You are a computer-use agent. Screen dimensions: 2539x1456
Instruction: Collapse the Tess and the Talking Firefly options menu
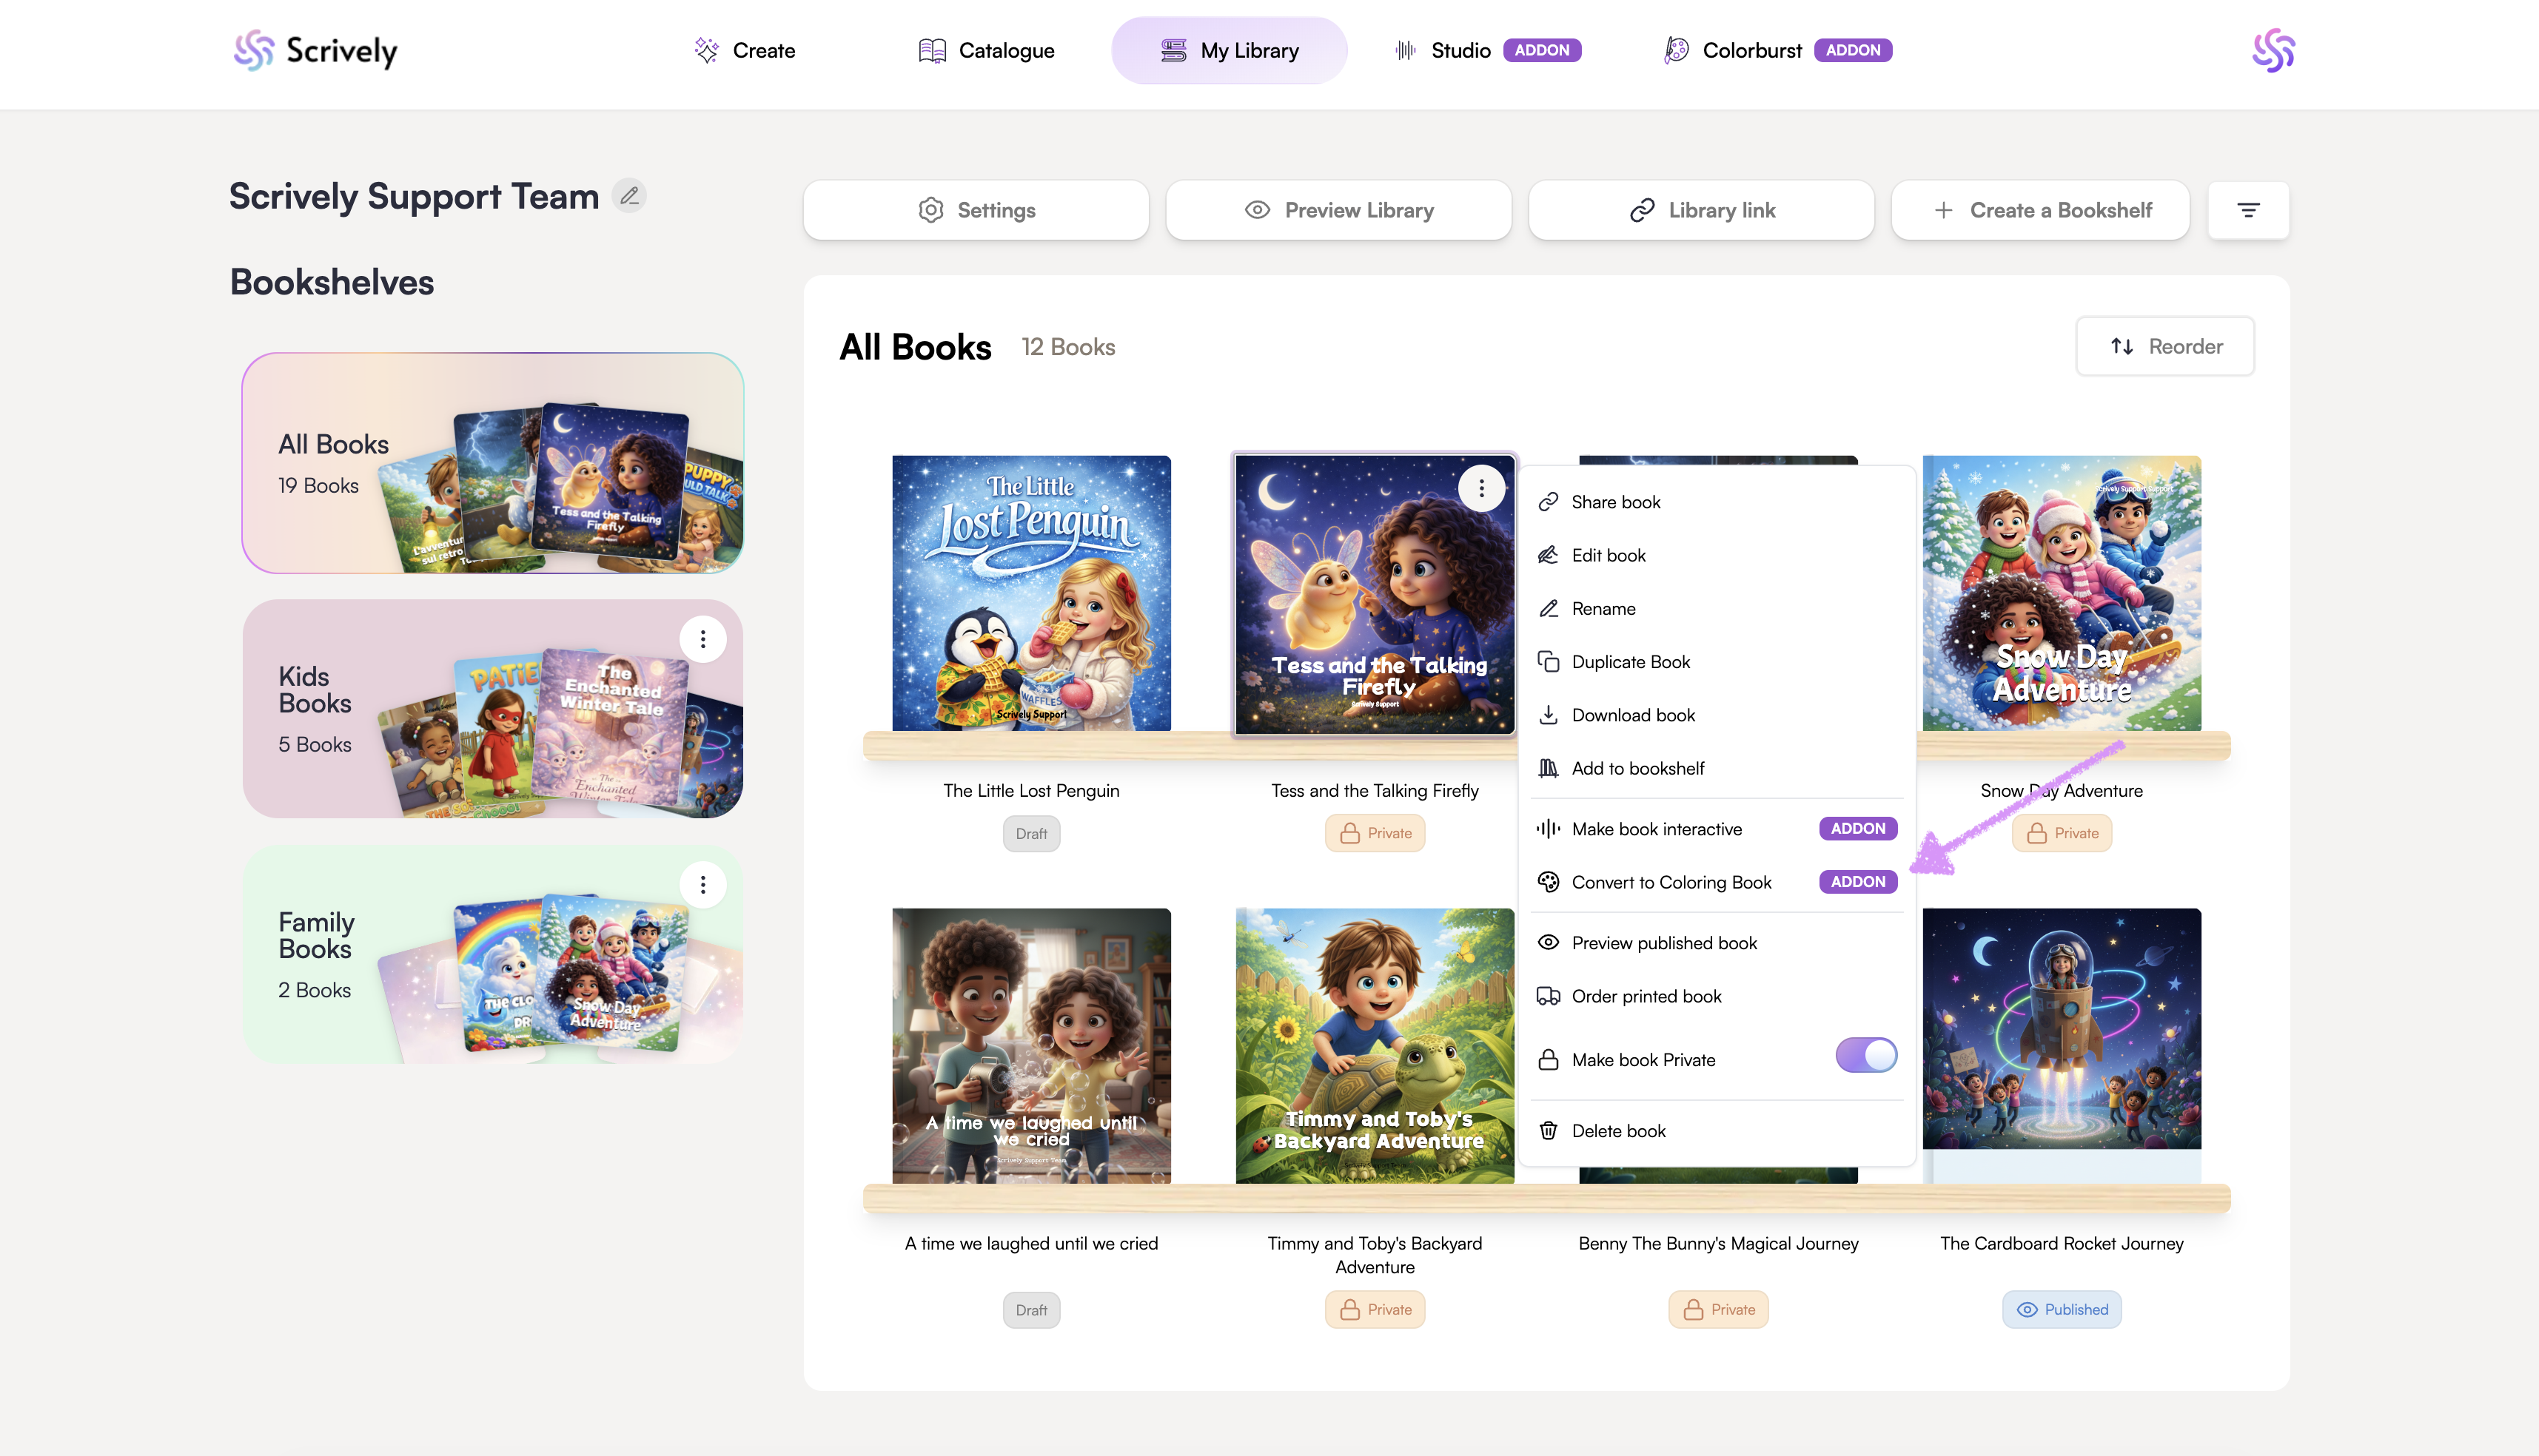coord(1480,489)
